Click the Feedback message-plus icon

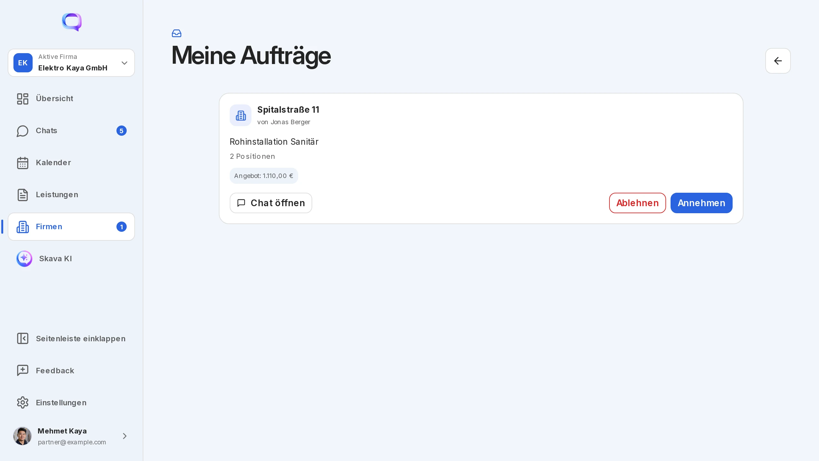(23, 370)
